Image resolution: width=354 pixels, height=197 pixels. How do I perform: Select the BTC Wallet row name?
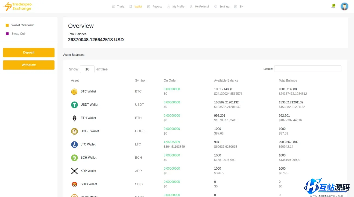tap(88, 91)
